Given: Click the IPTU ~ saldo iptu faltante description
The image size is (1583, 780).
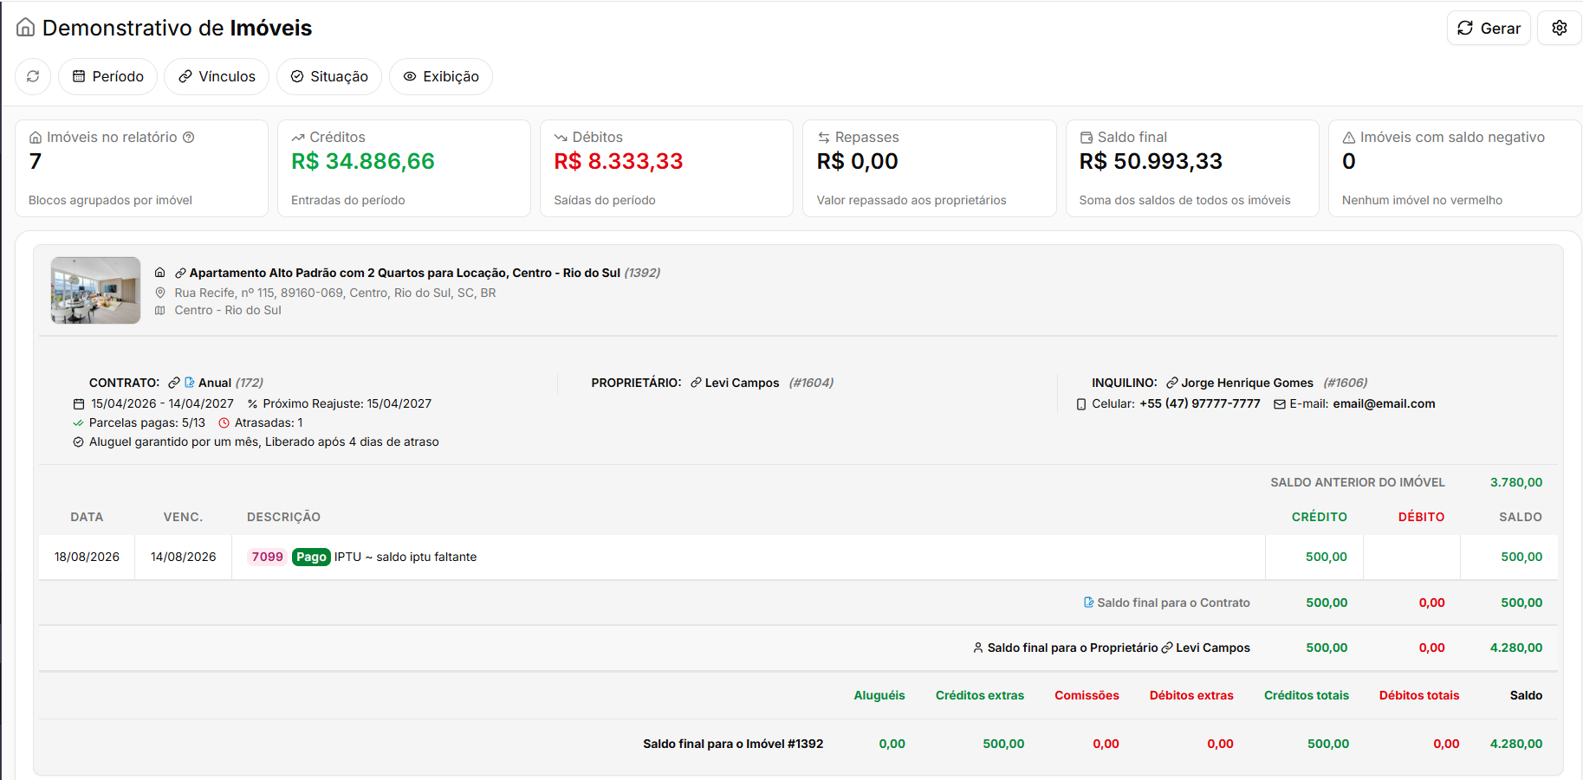Looking at the screenshot, I should tap(405, 557).
